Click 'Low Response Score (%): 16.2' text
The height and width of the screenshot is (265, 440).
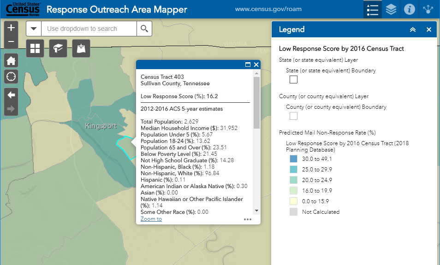(179, 96)
